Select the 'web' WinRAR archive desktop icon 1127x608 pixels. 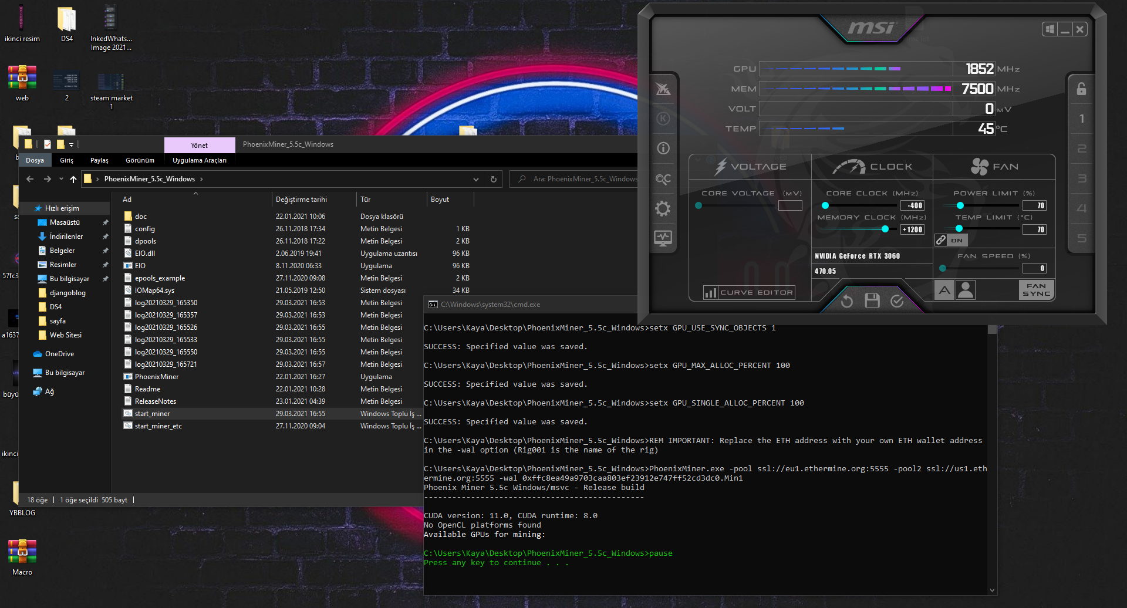[22, 83]
